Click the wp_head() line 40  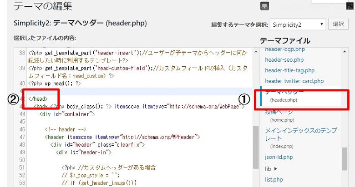pyautogui.click(x=54, y=84)
